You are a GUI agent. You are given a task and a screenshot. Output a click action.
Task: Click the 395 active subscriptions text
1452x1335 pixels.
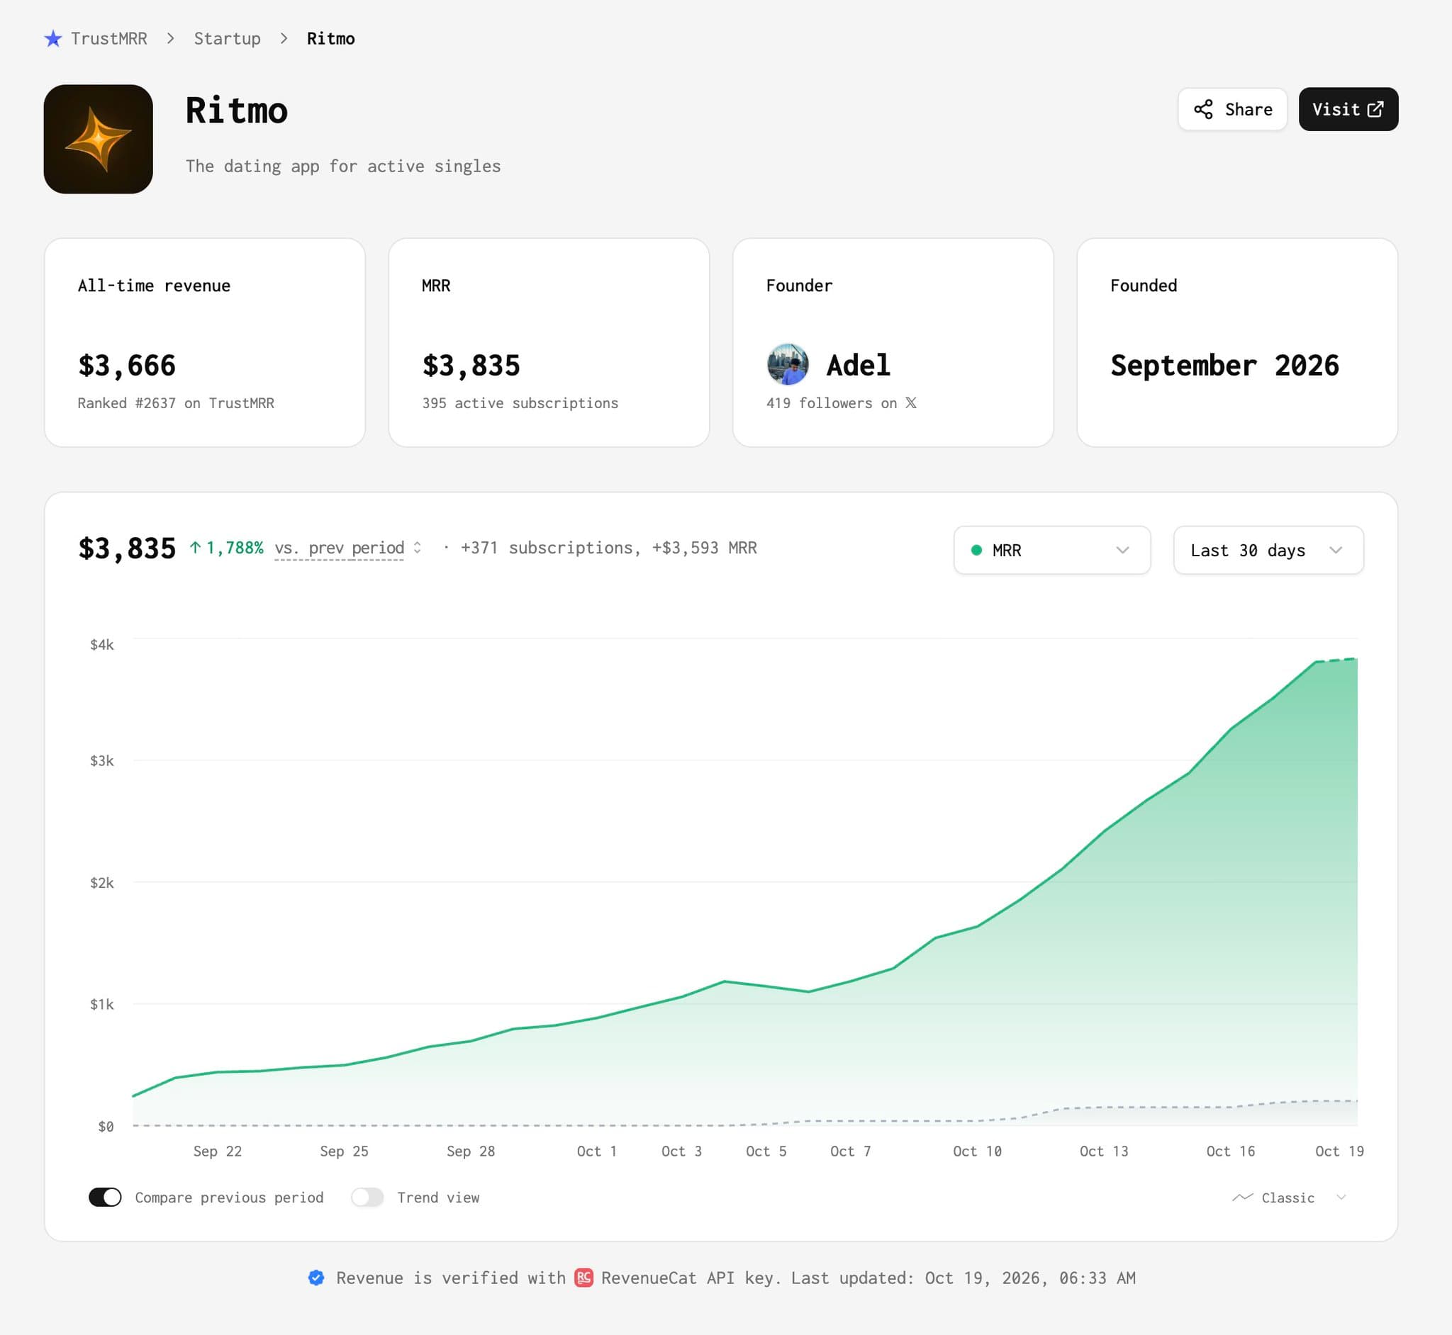pyautogui.click(x=520, y=402)
